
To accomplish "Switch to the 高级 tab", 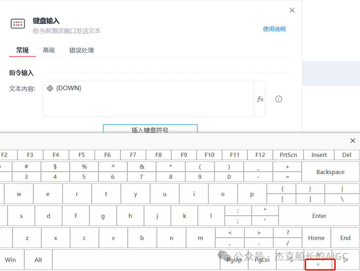I will tap(49, 50).
